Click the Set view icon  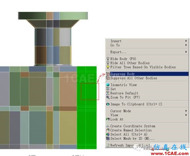108,89
